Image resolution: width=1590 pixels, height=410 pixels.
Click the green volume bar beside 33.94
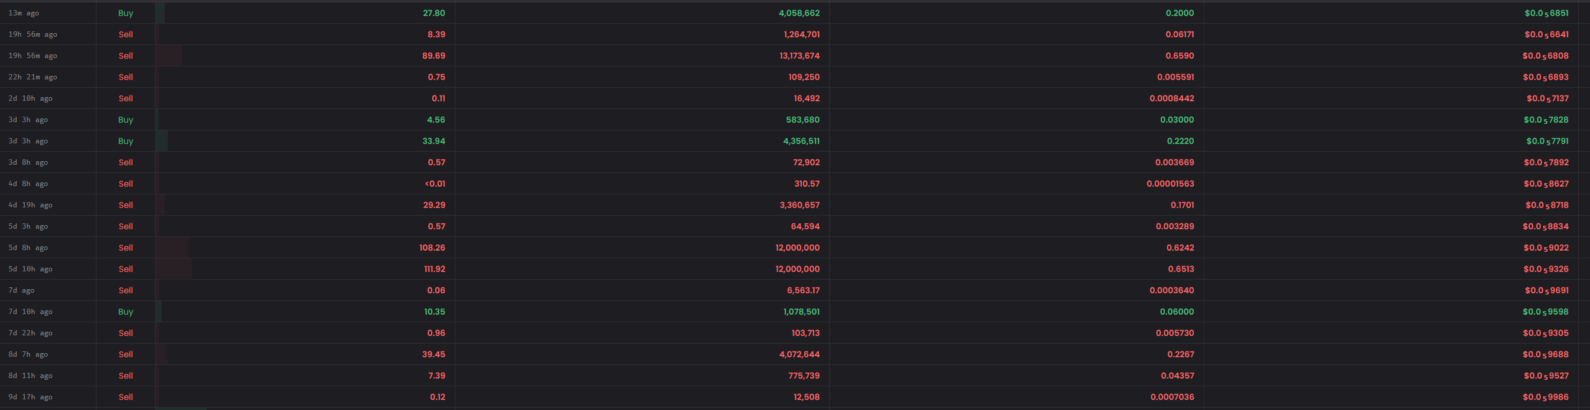162,141
